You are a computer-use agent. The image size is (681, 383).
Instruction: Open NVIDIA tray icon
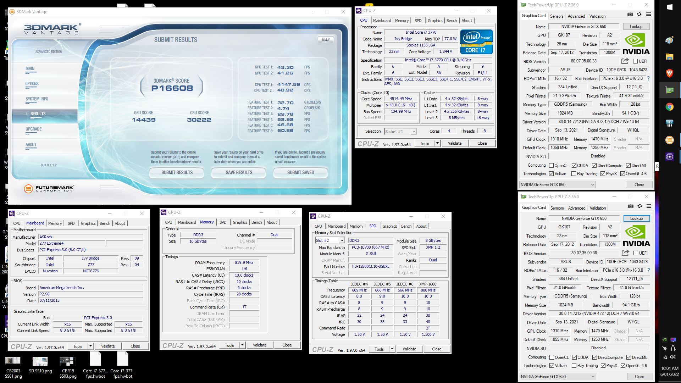(665, 340)
